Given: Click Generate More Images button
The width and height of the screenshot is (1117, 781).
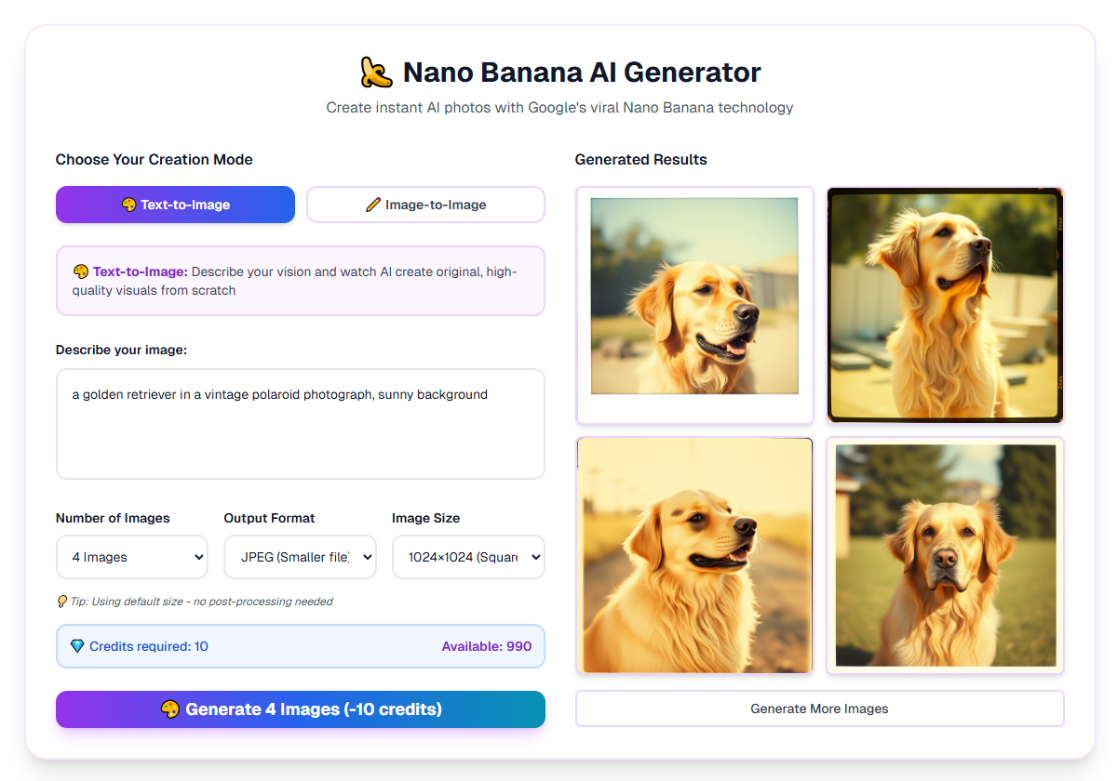Looking at the screenshot, I should [819, 708].
